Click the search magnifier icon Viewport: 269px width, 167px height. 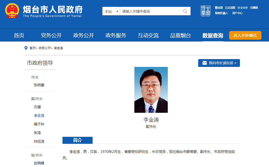185,11
